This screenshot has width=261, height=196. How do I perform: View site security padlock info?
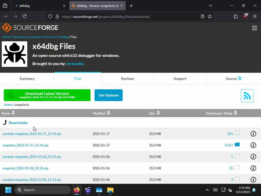tap(57, 17)
